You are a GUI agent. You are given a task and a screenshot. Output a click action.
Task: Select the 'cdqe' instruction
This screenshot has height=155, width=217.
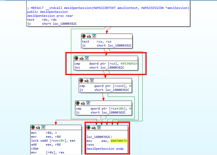[35, 148]
